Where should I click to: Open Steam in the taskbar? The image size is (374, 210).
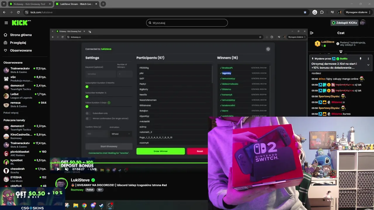[x=101, y=205]
